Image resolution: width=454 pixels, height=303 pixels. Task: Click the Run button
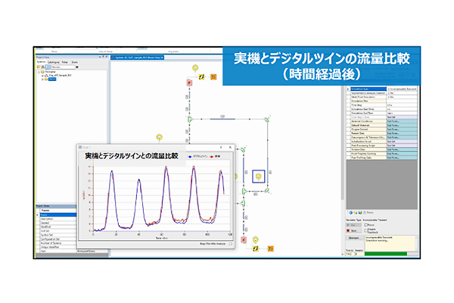pos(352,225)
